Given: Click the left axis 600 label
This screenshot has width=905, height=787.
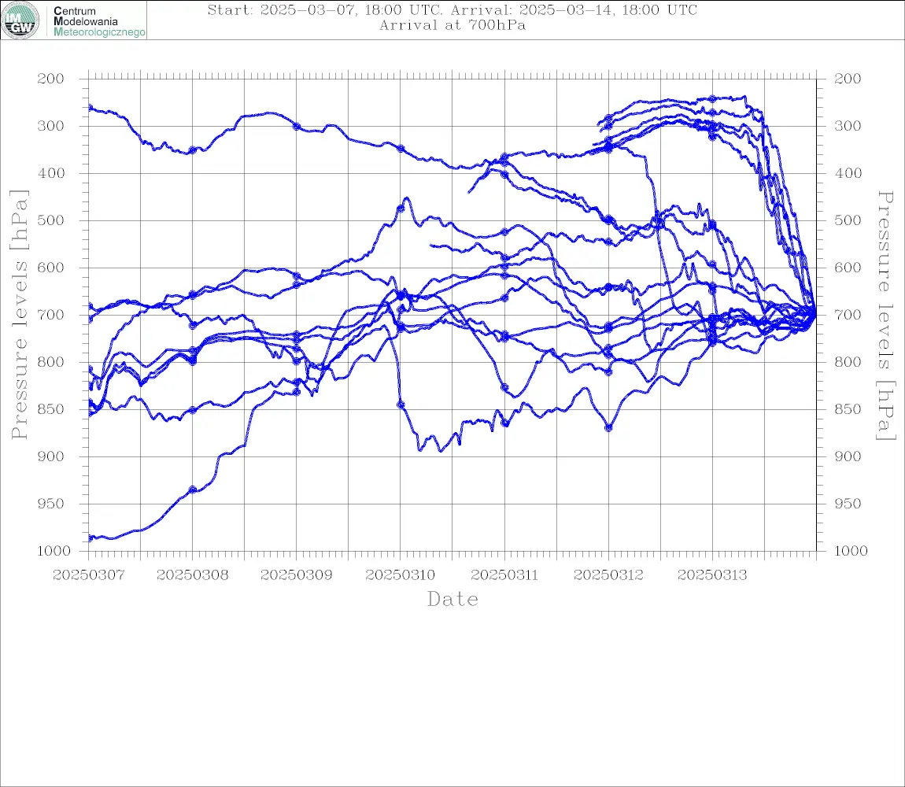Looking at the screenshot, I should [x=50, y=268].
